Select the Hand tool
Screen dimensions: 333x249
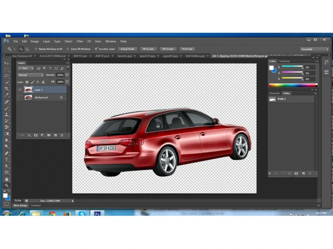point(7,179)
